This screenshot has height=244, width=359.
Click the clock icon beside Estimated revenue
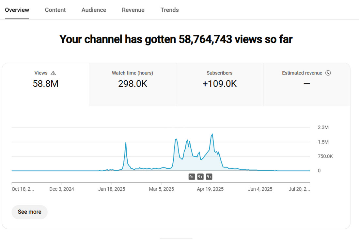click(x=328, y=73)
